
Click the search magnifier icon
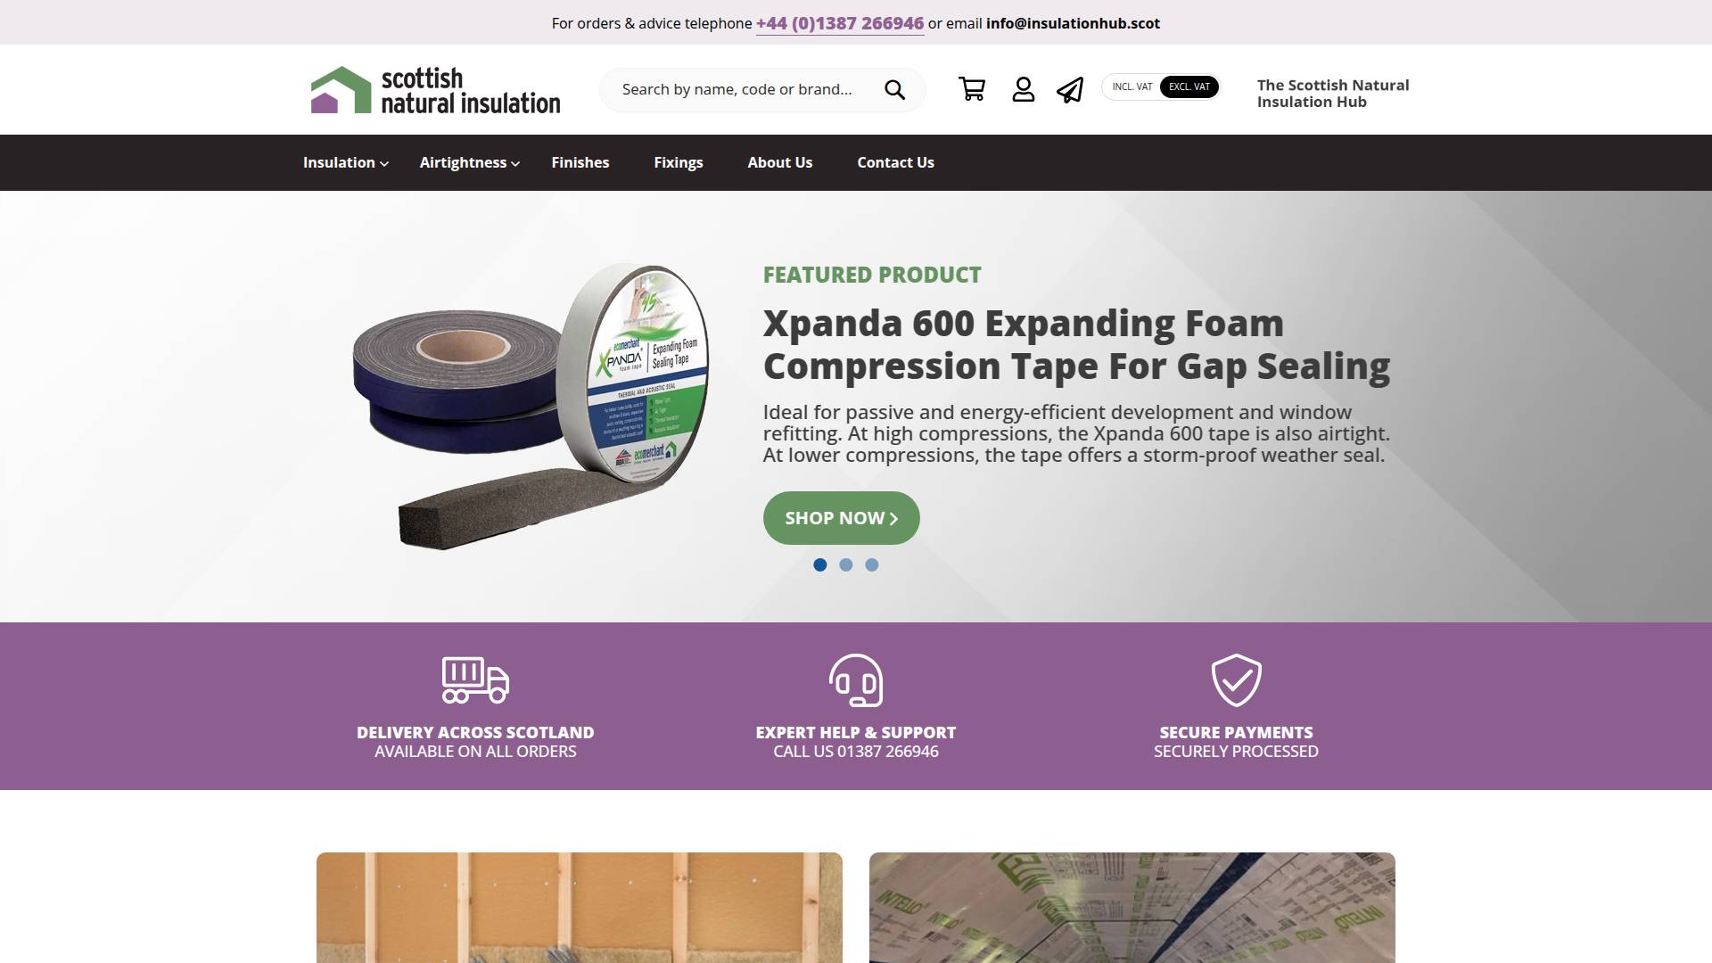(894, 89)
